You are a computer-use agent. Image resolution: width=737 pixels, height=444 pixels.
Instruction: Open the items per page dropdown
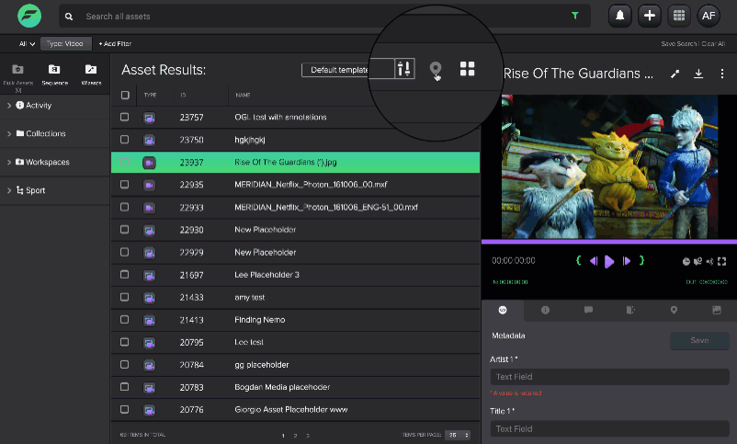point(451,435)
